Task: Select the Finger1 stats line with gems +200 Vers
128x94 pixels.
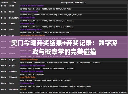Action: point(60,63)
